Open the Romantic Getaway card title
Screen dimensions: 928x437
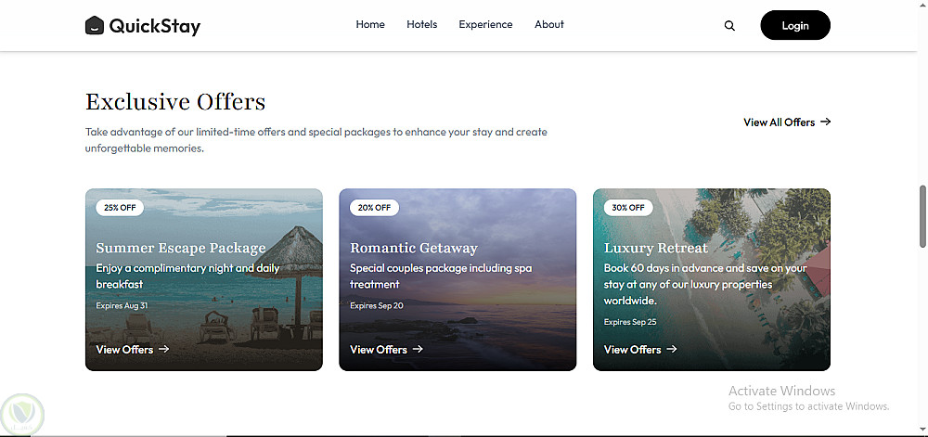pos(413,249)
